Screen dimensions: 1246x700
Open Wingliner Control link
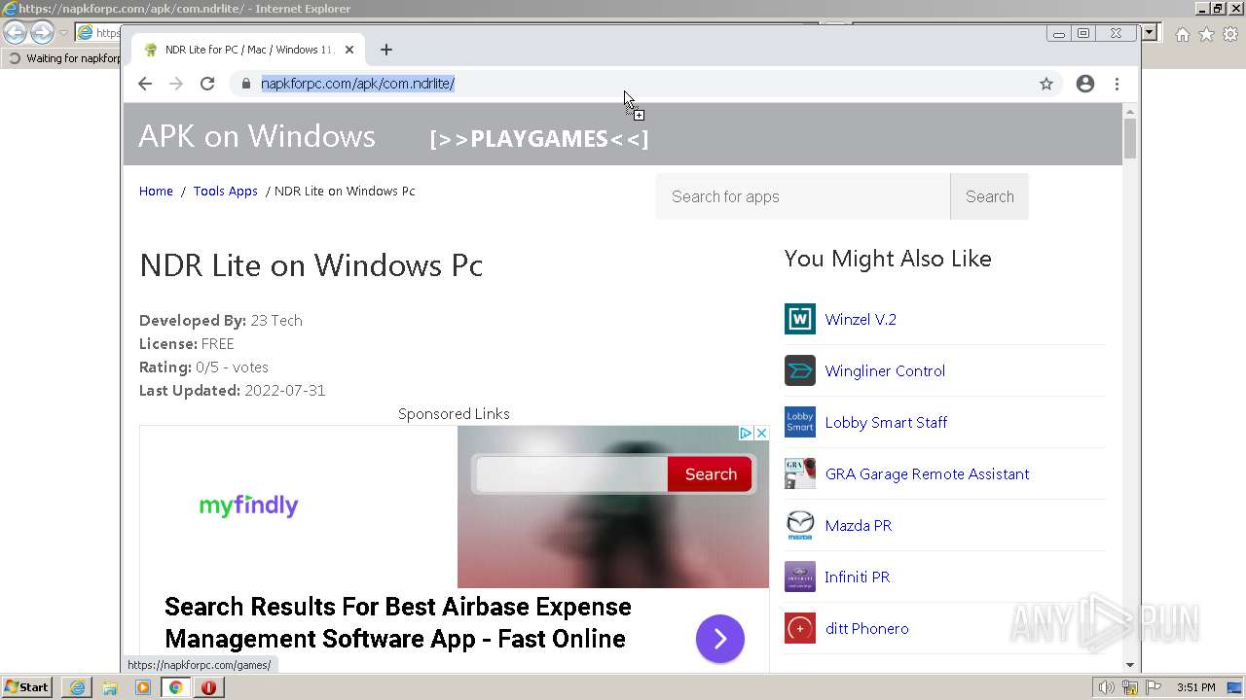[885, 370]
